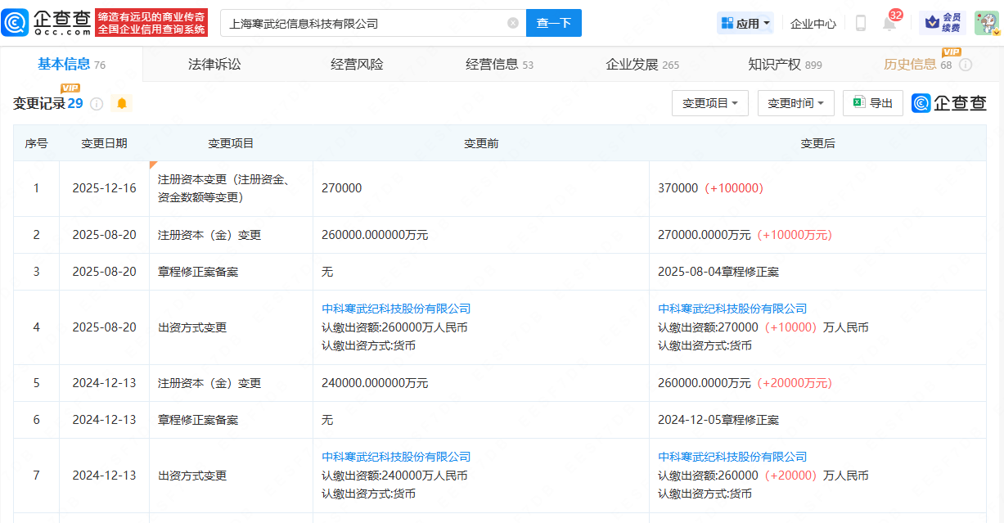Click the info icon next to 变更记录
This screenshot has width=1004, height=523.
click(x=97, y=104)
